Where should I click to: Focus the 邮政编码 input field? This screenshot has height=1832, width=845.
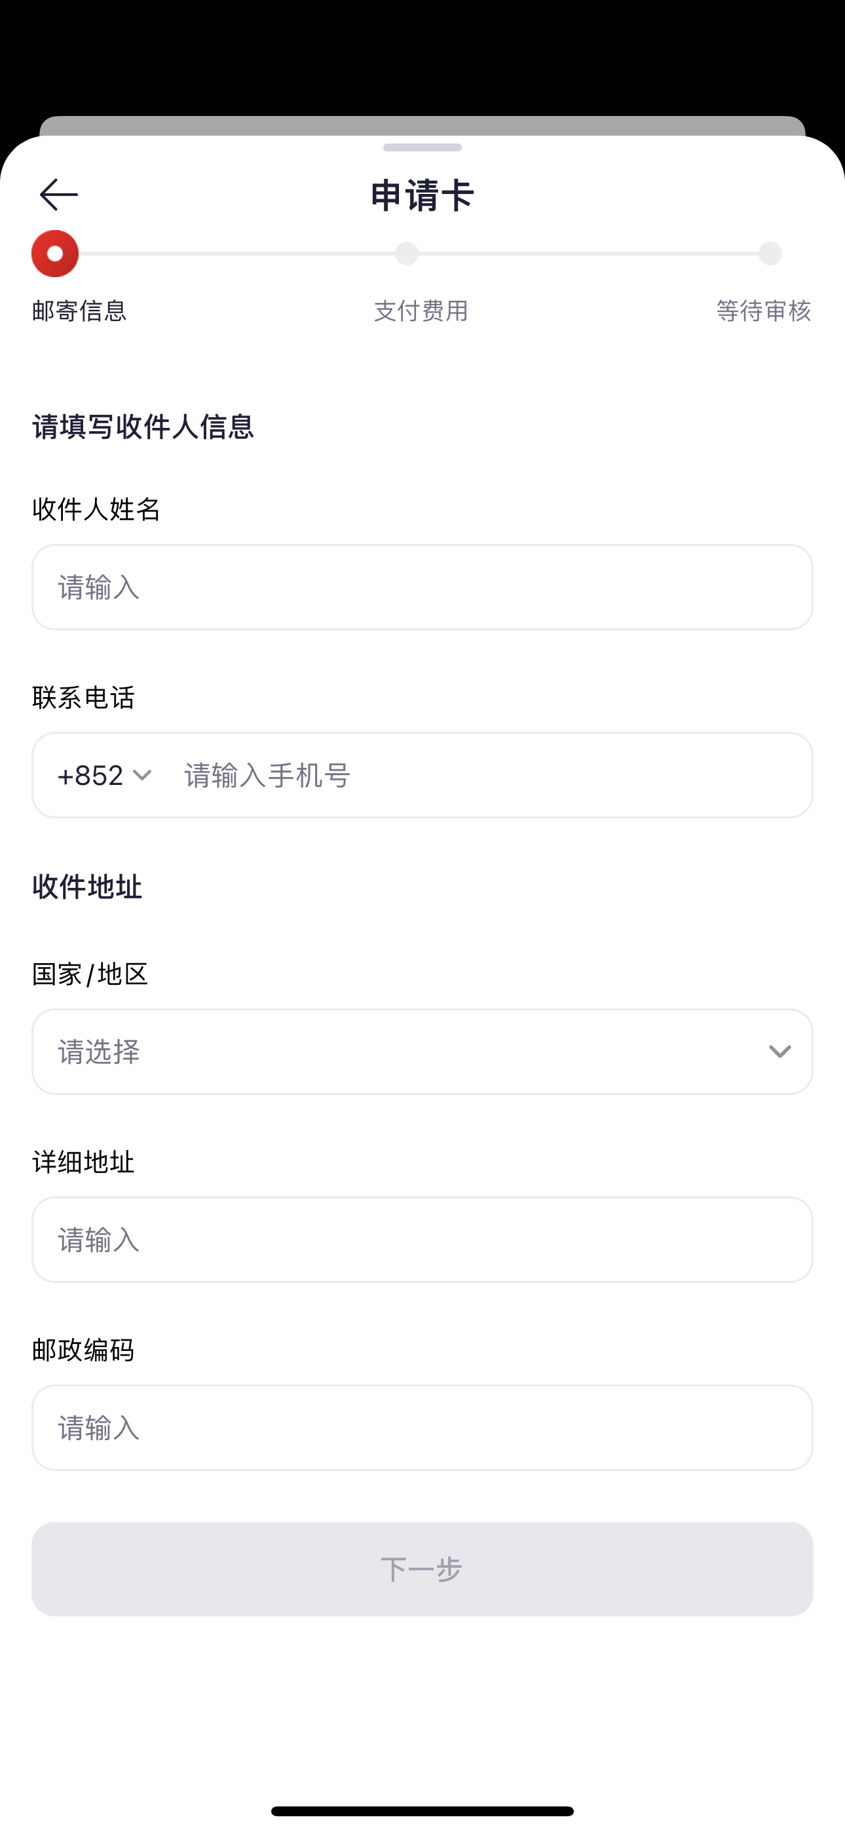click(x=422, y=1427)
